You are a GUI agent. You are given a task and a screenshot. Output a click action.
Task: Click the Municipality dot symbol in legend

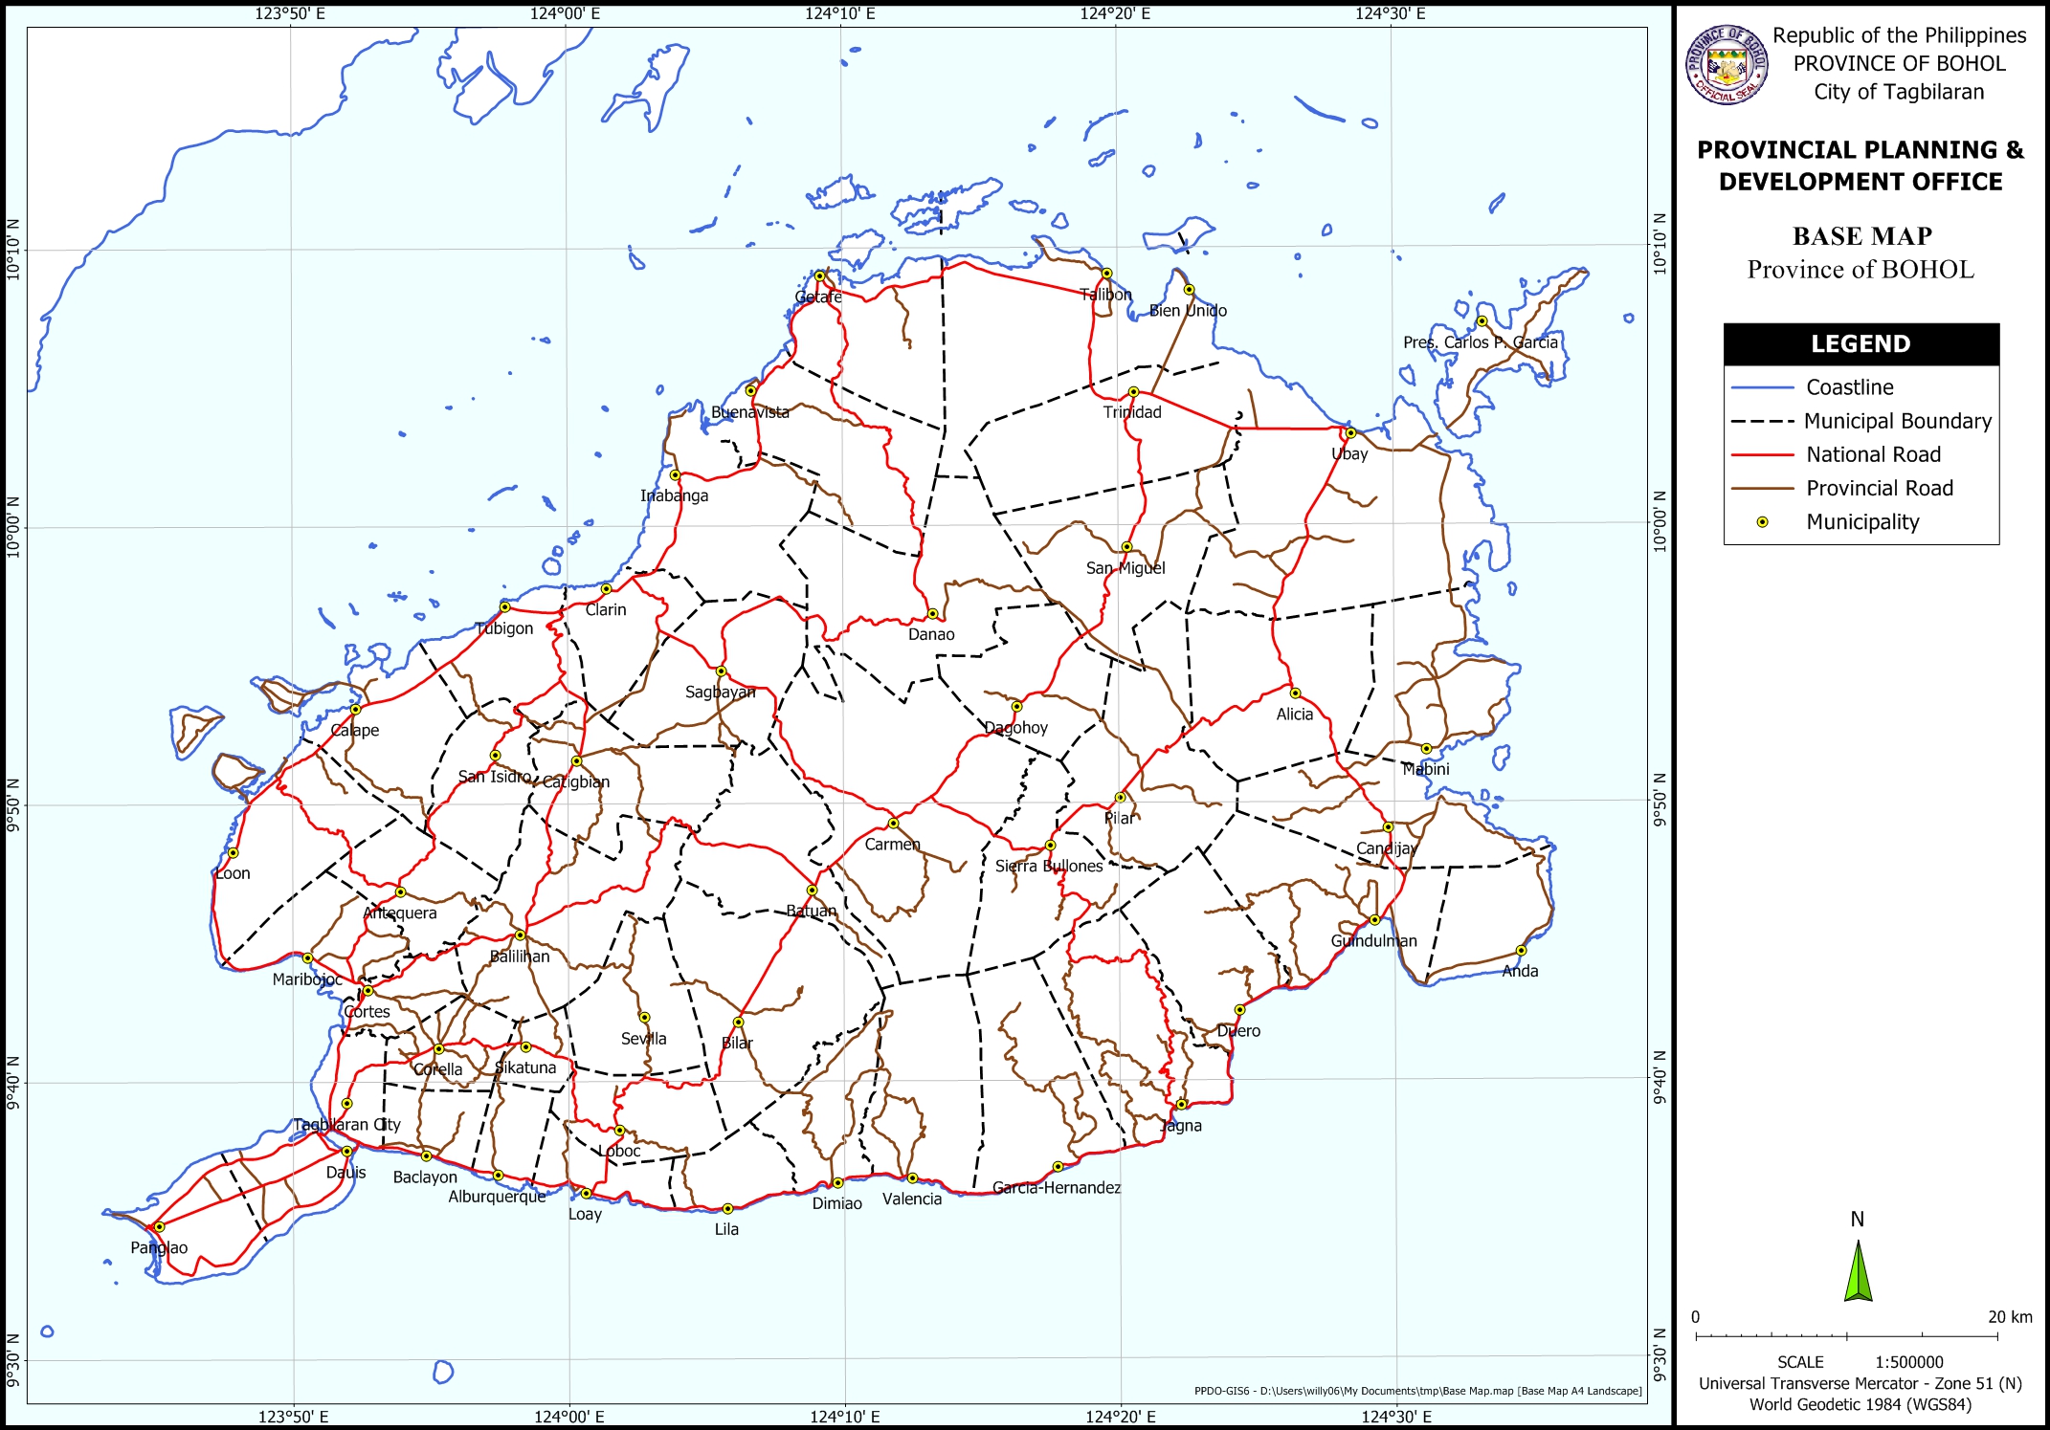pyautogui.click(x=1762, y=522)
